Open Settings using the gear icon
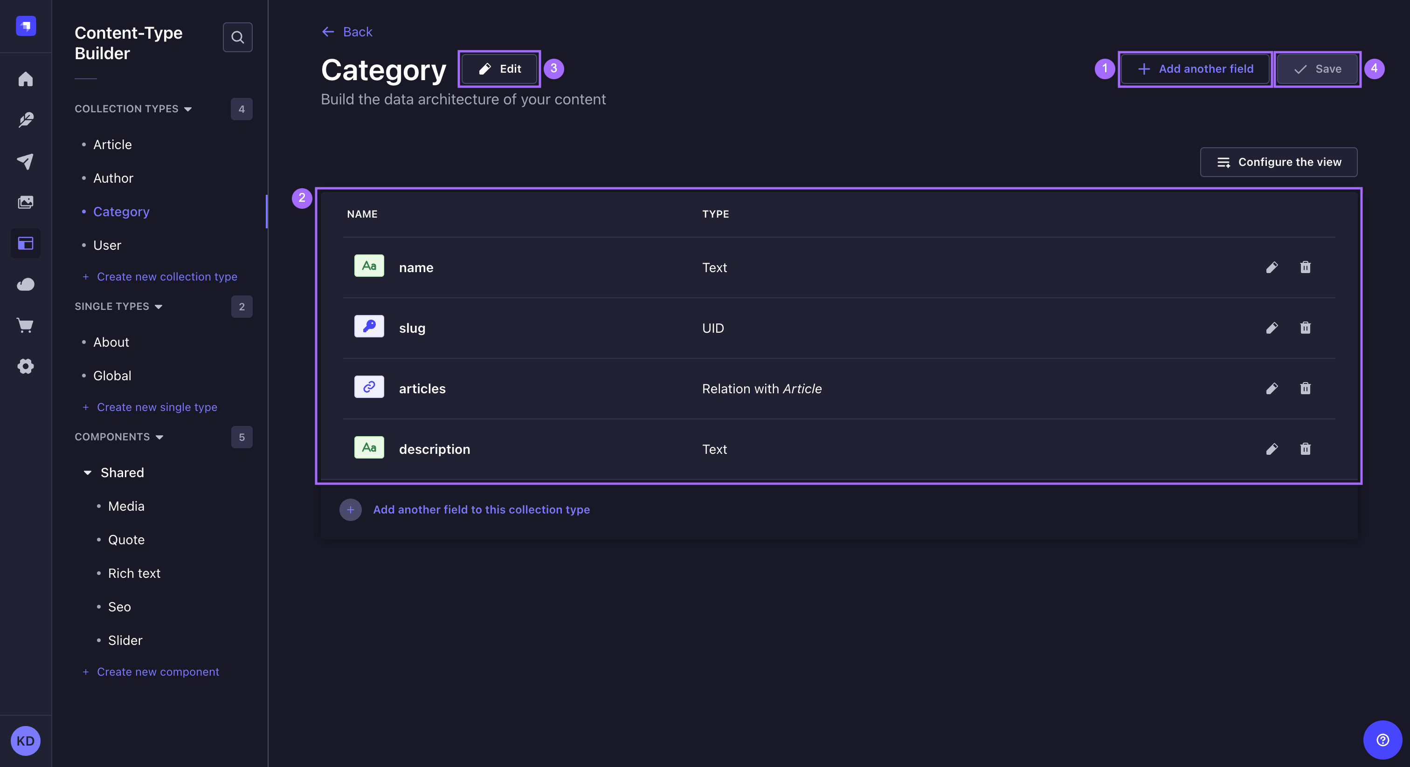 point(26,367)
